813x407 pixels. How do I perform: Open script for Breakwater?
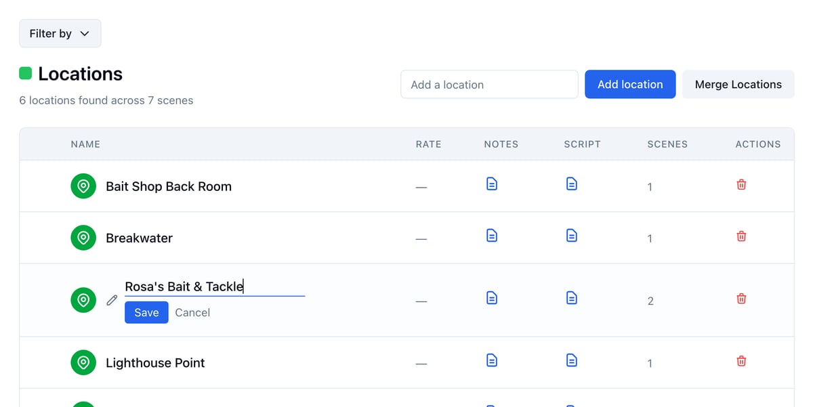click(572, 235)
